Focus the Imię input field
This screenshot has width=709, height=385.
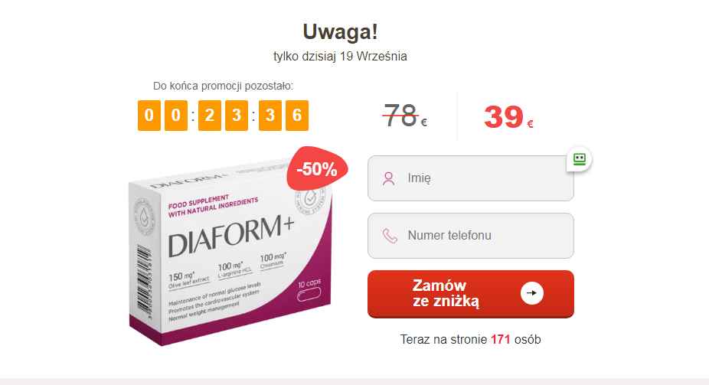[x=471, y=178]
